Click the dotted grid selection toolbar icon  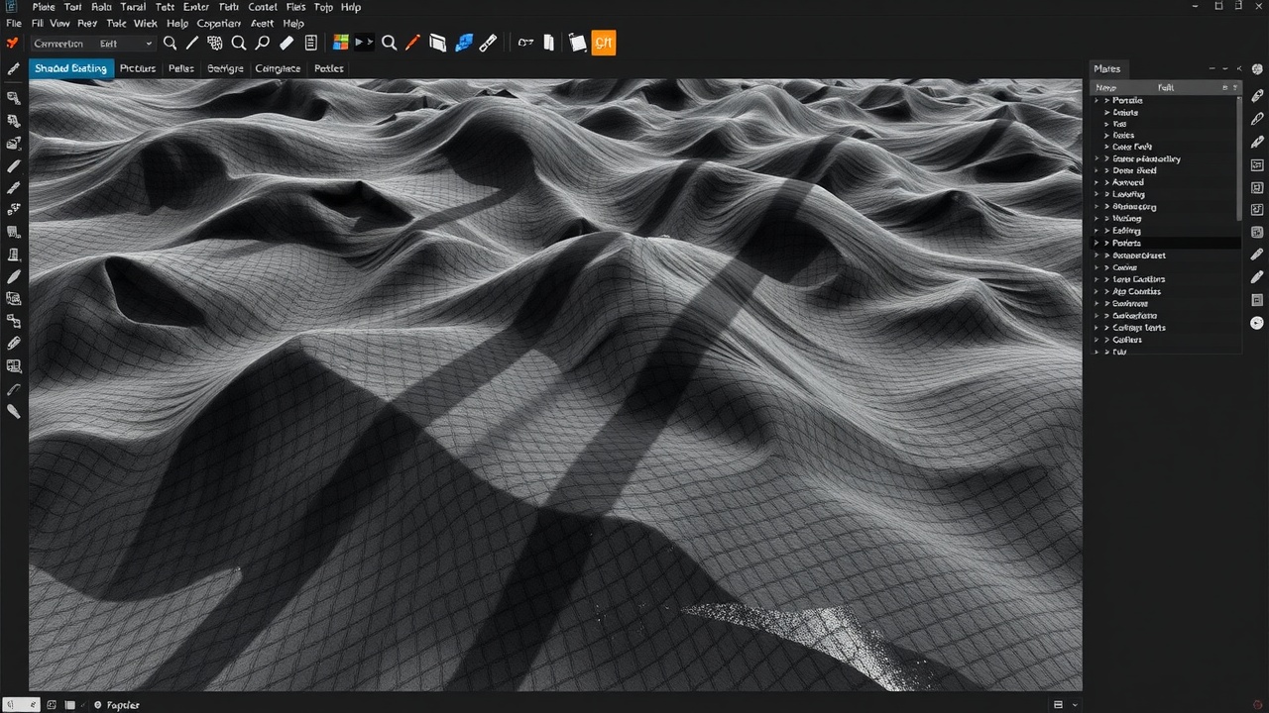pos(215,44)
